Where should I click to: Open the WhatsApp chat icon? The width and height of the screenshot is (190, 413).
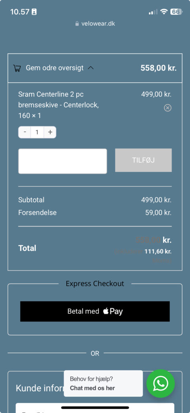coord(161,384)
